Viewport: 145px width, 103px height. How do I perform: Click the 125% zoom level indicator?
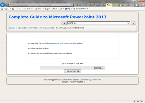coord(137,102)
